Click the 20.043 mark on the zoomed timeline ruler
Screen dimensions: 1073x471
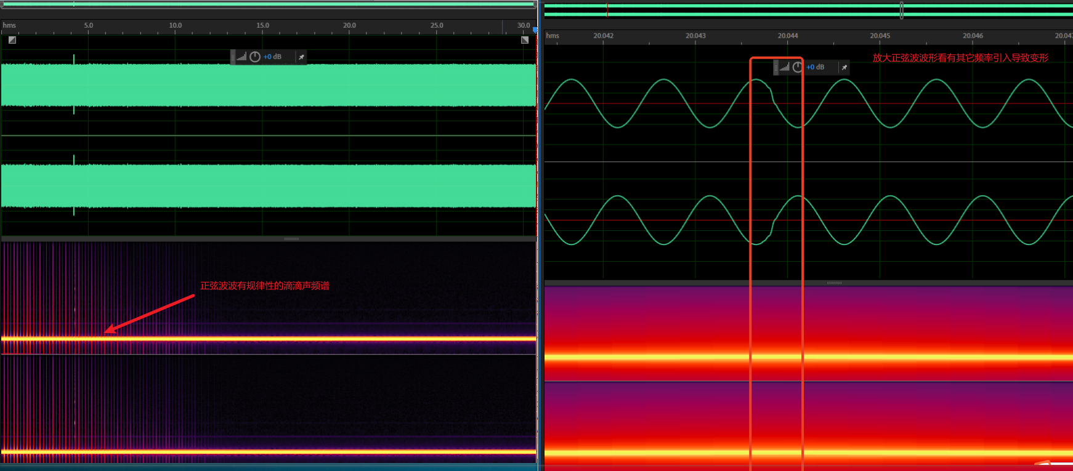coord(695,36)
